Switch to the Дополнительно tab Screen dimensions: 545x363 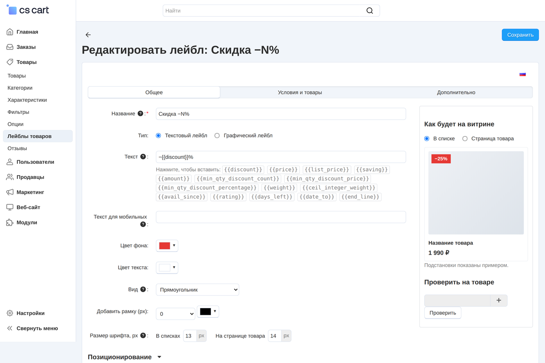[x=456, y=92]
